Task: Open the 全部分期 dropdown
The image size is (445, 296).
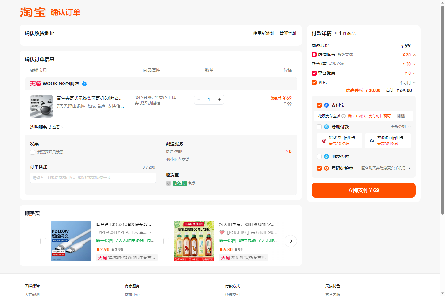Action: tap(401, 127)
